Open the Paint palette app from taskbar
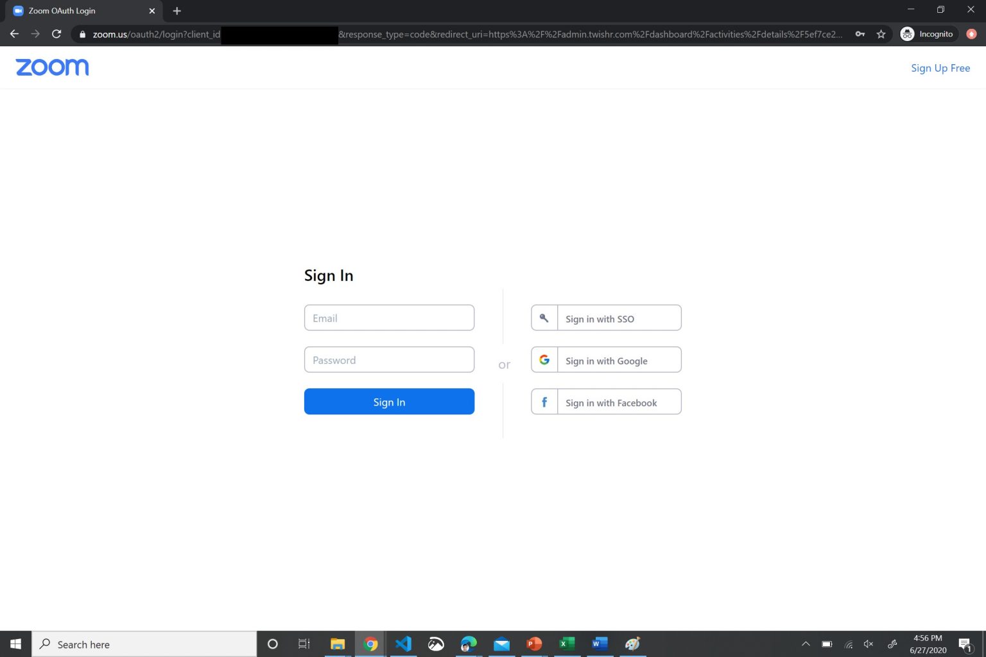Screen dimensions: 986x657 (x=632, y=644)
